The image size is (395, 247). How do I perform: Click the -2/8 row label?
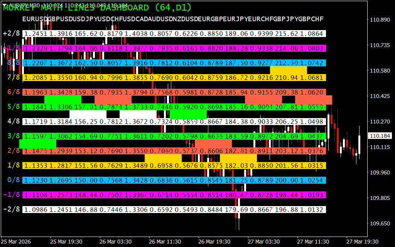pos(11,209)
